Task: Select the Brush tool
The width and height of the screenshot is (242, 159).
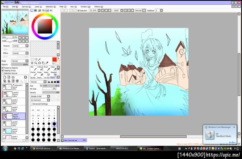Action: [x=47, y=68]
